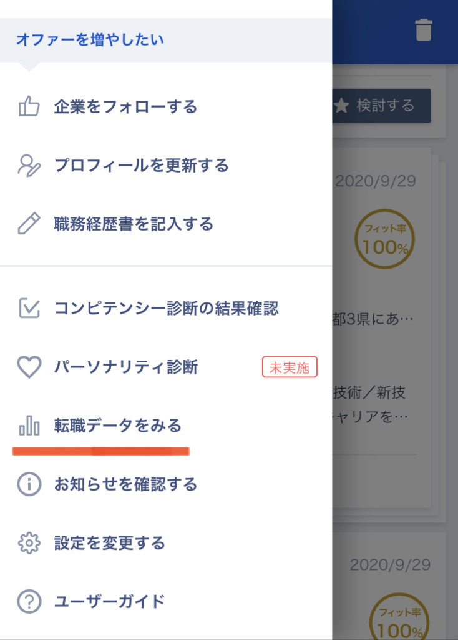Open 企業をフォローする menu item

point(166,106)
